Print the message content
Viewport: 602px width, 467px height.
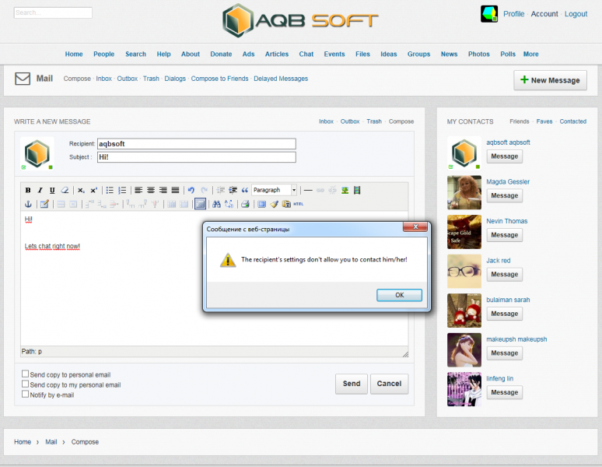245,204
